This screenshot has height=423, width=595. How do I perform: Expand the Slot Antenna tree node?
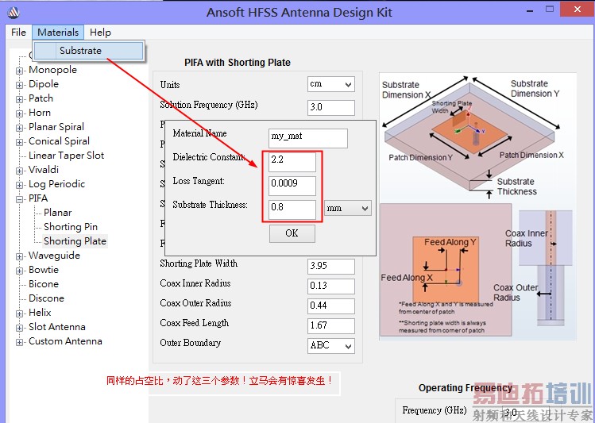tap(19, 328)
